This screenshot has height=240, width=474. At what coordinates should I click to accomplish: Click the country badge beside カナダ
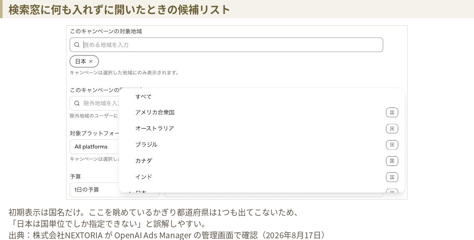tap(392, 161)
